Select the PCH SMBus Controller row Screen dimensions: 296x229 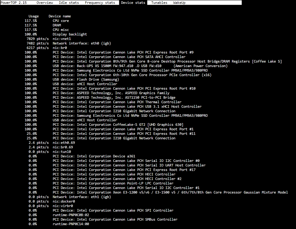[103, 220]
